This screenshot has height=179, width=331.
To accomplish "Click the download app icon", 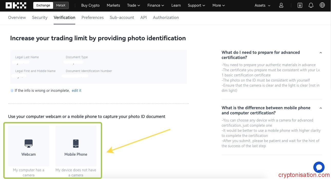I will point(300,5).
